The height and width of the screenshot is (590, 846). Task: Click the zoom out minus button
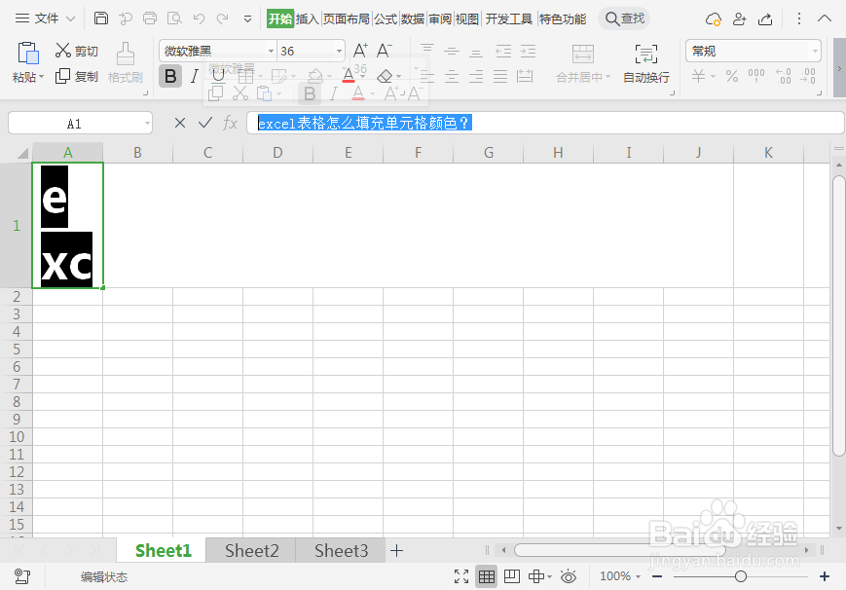657,576
